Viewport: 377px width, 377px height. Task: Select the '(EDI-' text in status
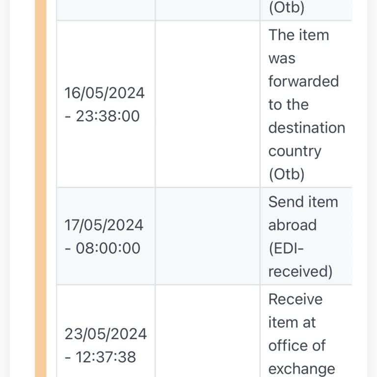[286, 248]
